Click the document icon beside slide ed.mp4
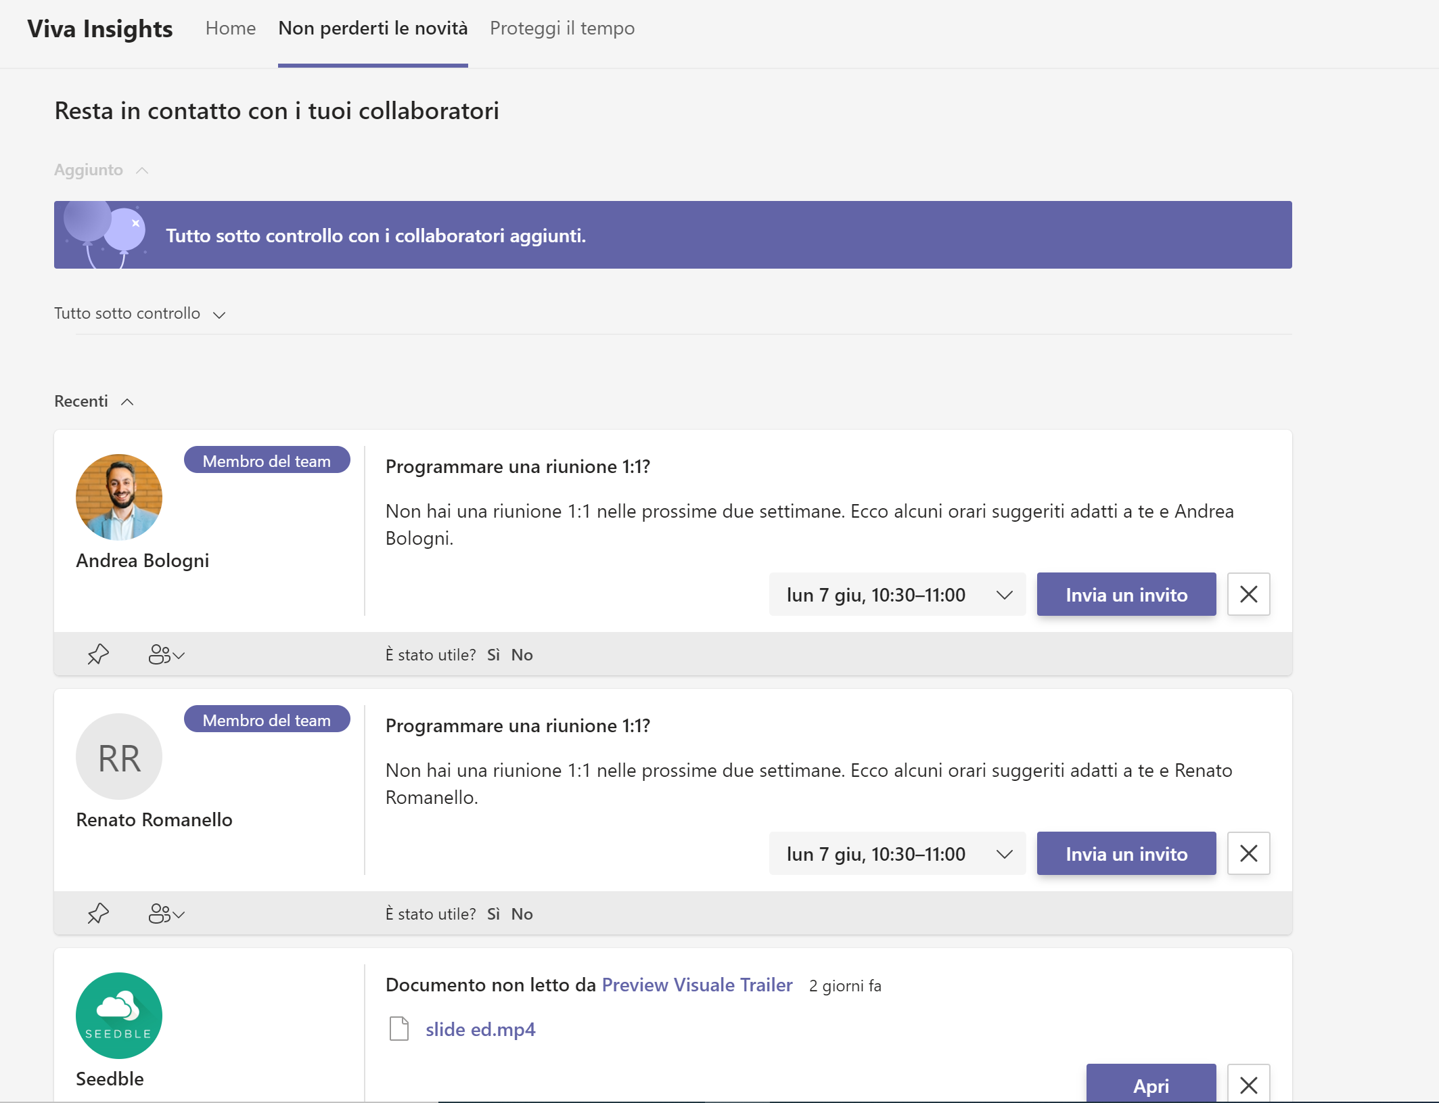The image size is (1439, 1103). [x=399, y=1029]
